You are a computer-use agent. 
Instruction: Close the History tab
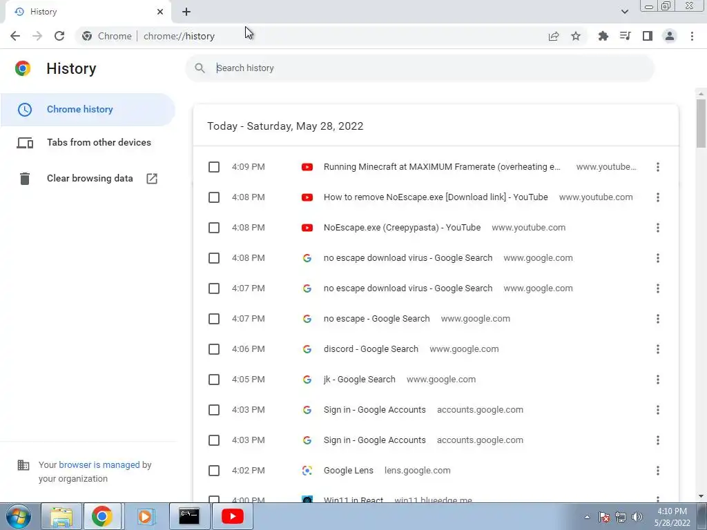pyautogui.click(x=160, y=12)
